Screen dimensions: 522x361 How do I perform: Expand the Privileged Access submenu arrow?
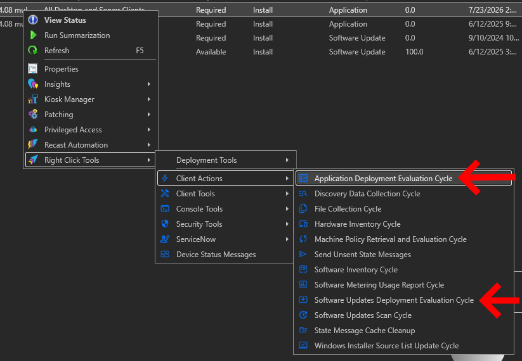coord(149,130)
